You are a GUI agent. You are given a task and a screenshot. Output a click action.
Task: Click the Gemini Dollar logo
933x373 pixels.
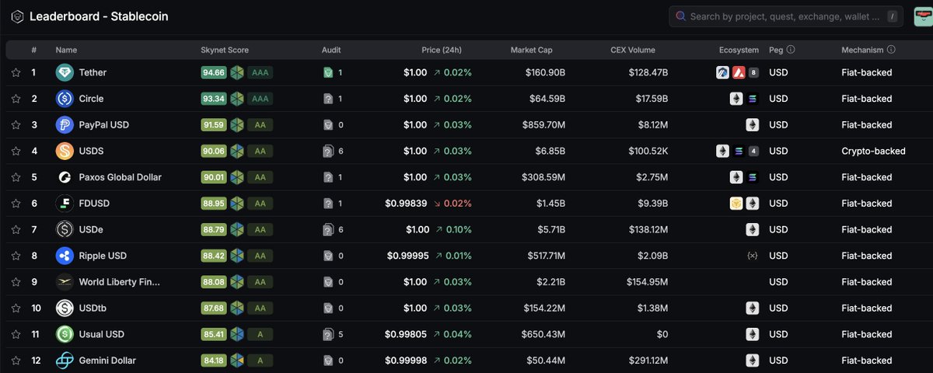click(65, 361)
